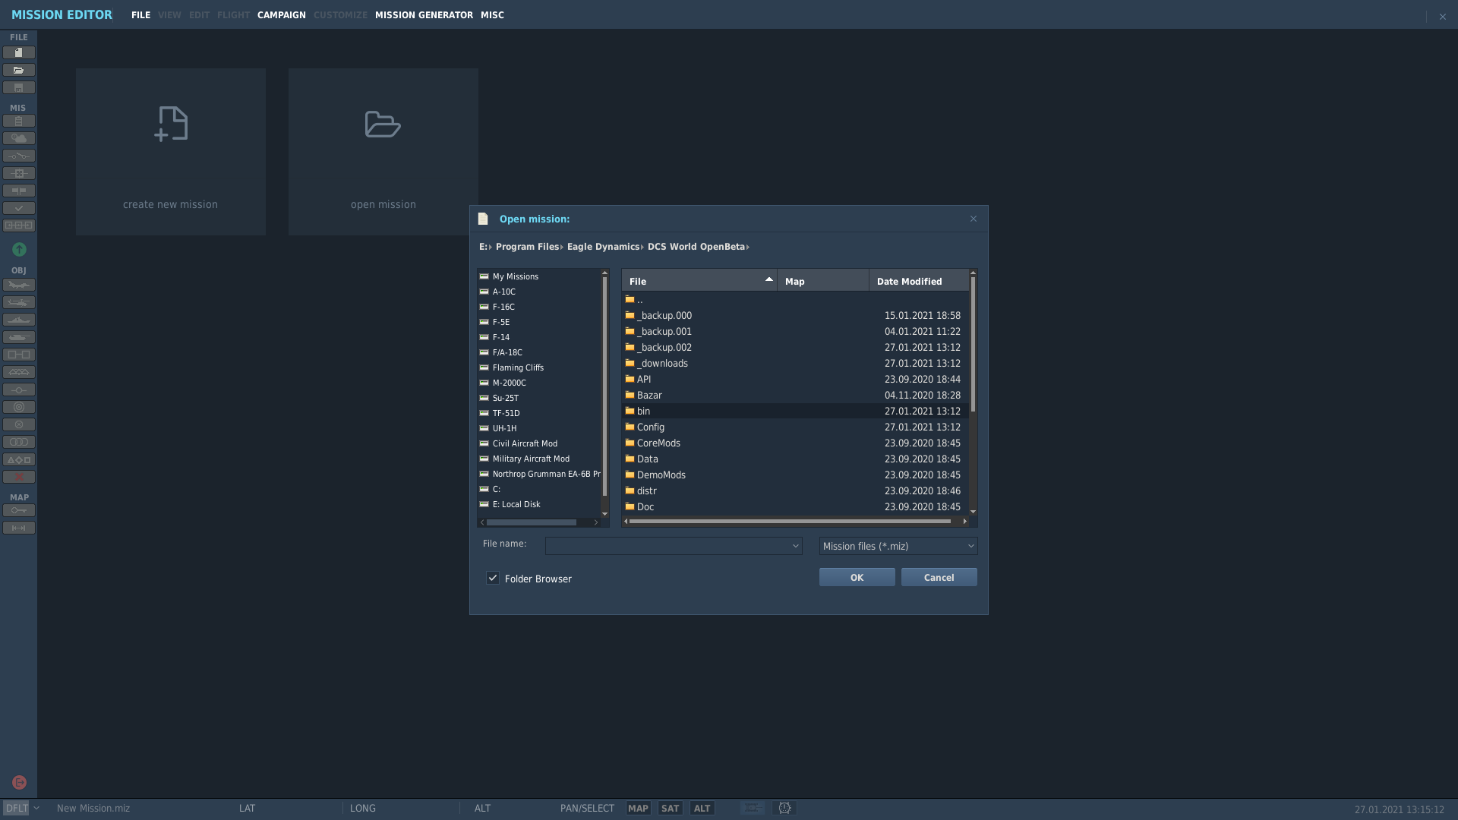Toggle the Folder Browser checkbox
This screenshot has width=1458, height=820.
point(493,578)
